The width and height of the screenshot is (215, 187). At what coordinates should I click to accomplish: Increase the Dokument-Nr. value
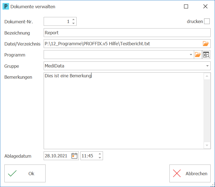(74, 19)
